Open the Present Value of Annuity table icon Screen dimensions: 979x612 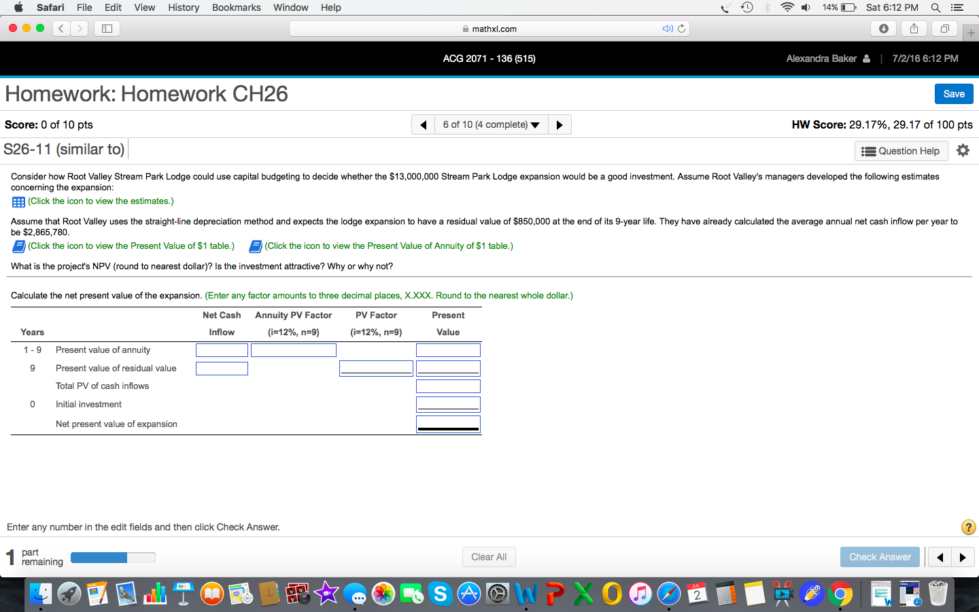tap(255, 246)
